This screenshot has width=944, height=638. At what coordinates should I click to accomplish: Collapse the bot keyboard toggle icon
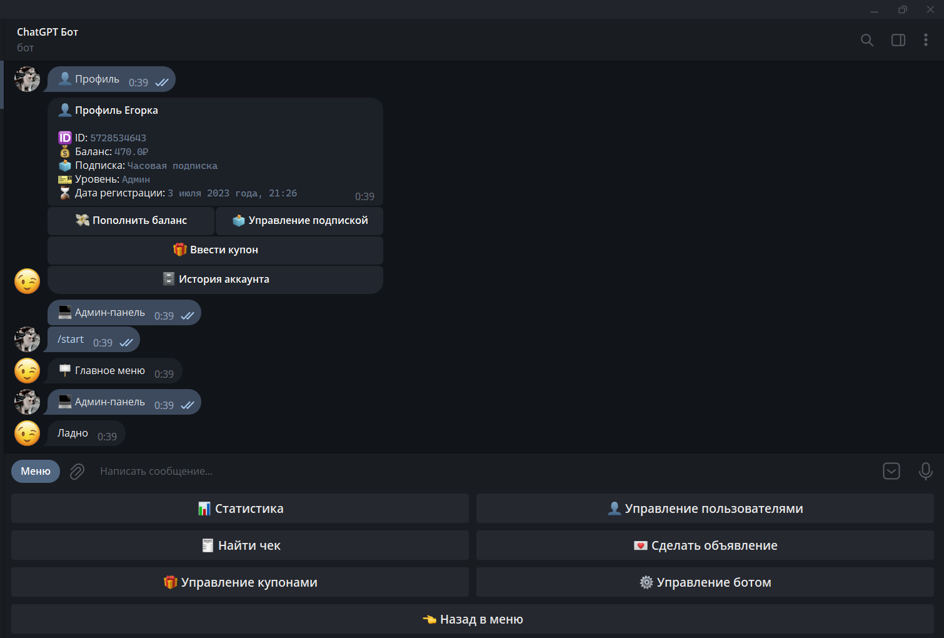(x=891, y=471)
